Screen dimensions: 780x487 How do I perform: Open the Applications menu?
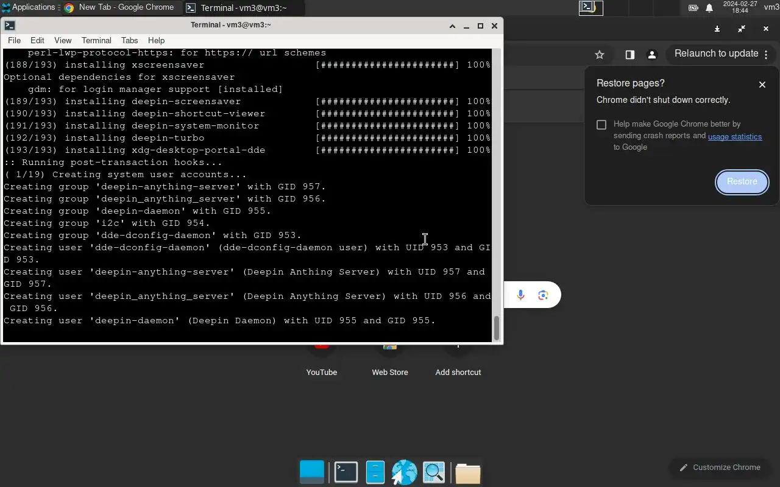pyautogui.click(x=29, y=7)
